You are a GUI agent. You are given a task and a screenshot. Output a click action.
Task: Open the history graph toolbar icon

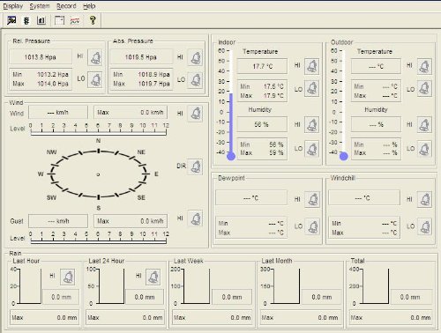click(x=75, y=20)
